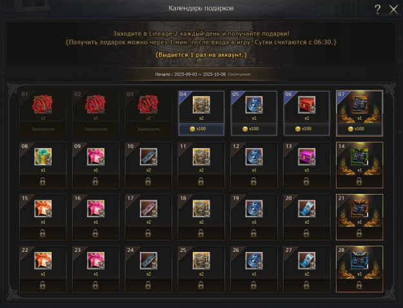Select the day 07 laurel scroll reward icon

(x=359, y=104)
